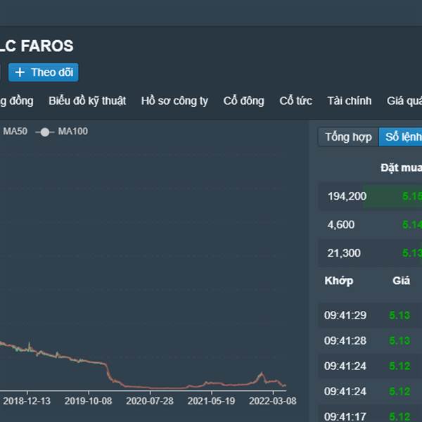Switch to the Cổ đông tab
Image resolution: width=422 pixels, height=422 pixels.
point(243,101)
